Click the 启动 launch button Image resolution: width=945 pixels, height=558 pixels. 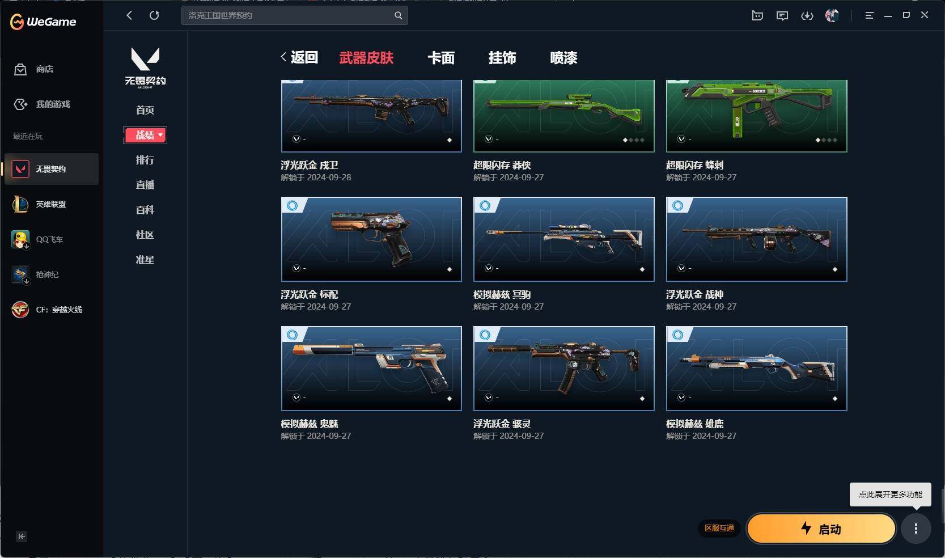pos(821,529)
